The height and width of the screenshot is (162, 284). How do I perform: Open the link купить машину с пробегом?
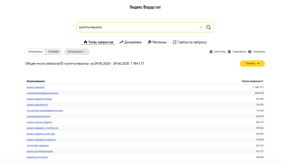pyautogui.click(x=42, y=128)
